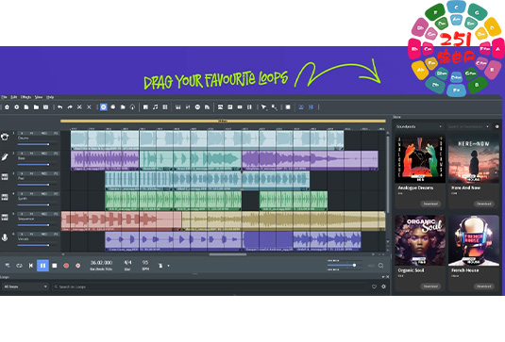
Task: Click the Drums track instrument icon
Action: coord(5,137)
